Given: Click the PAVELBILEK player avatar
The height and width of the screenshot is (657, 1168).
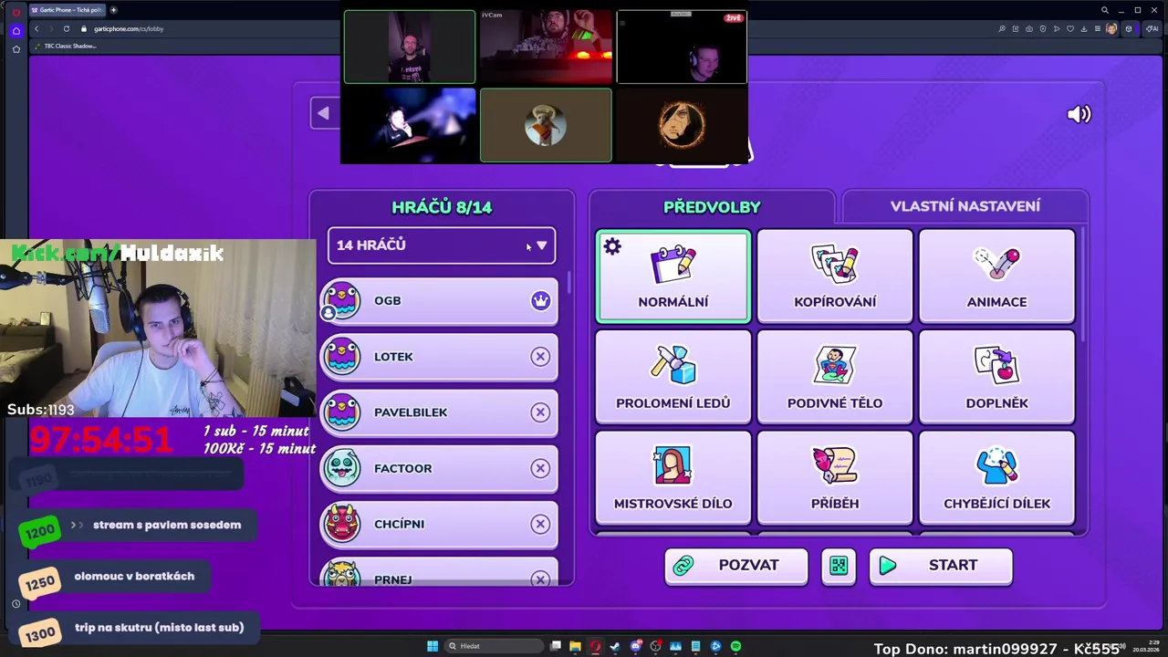Looking at the screenshot, I should click(342, 412).
